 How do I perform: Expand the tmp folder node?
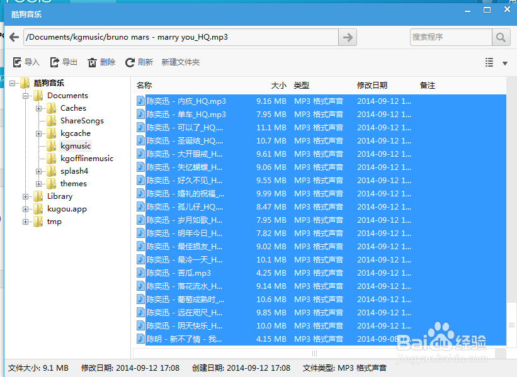(x=25, y=222)
